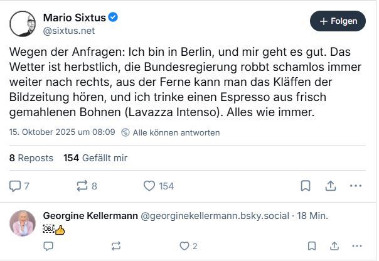This screenshot has width=379, height=261.
Task: Reply to Georgine Kellermann's comment
Action: pos(48,247)
